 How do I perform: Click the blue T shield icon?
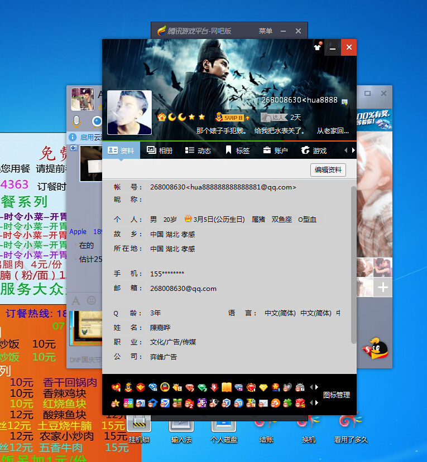[x=226, y=403]
